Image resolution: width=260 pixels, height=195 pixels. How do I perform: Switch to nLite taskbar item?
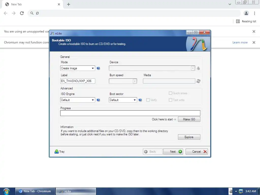tap(76, 191)
